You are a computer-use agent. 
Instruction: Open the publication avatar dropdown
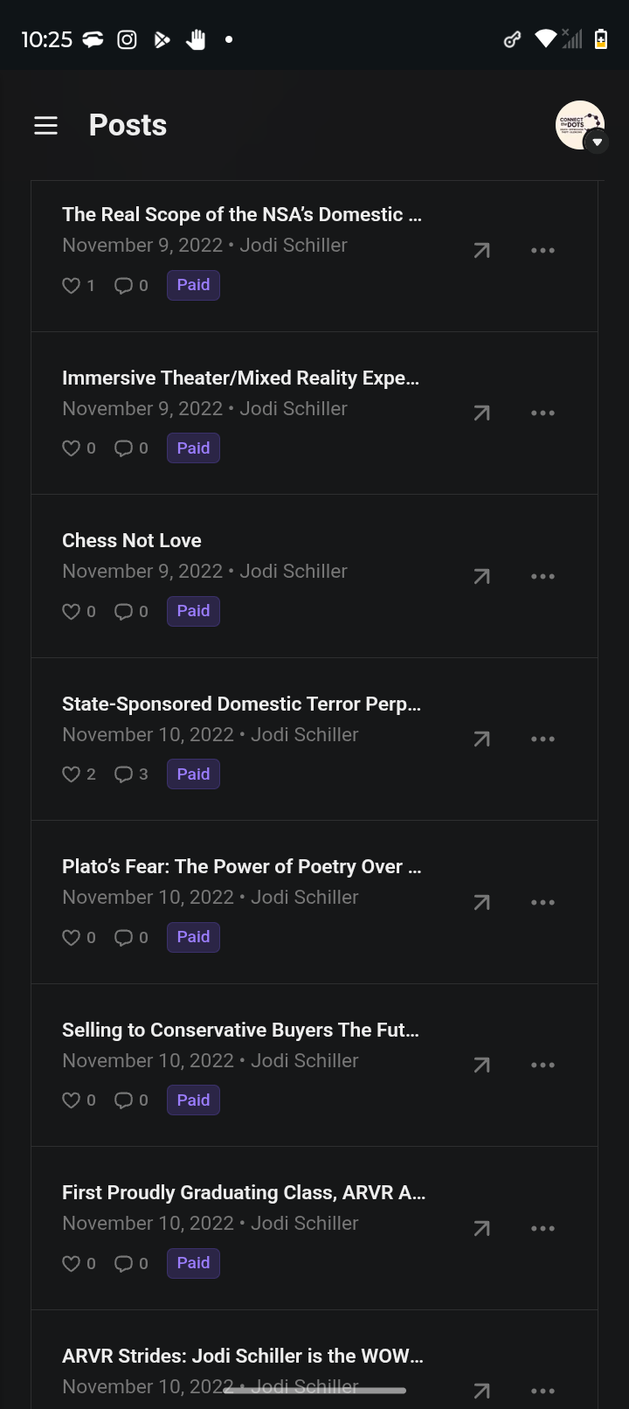pyautogui.click(x=581, y=126)
